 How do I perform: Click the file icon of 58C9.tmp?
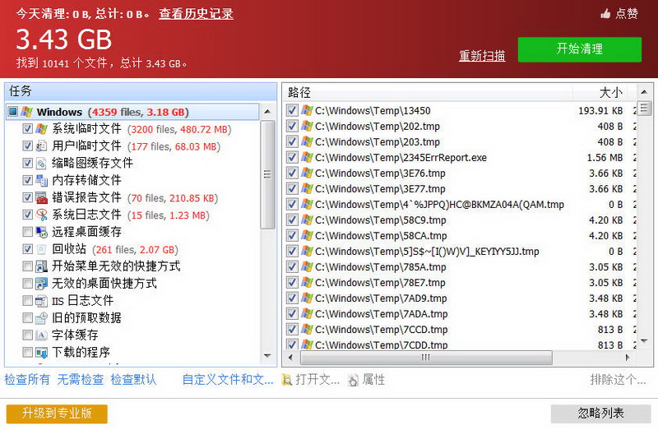307,220
